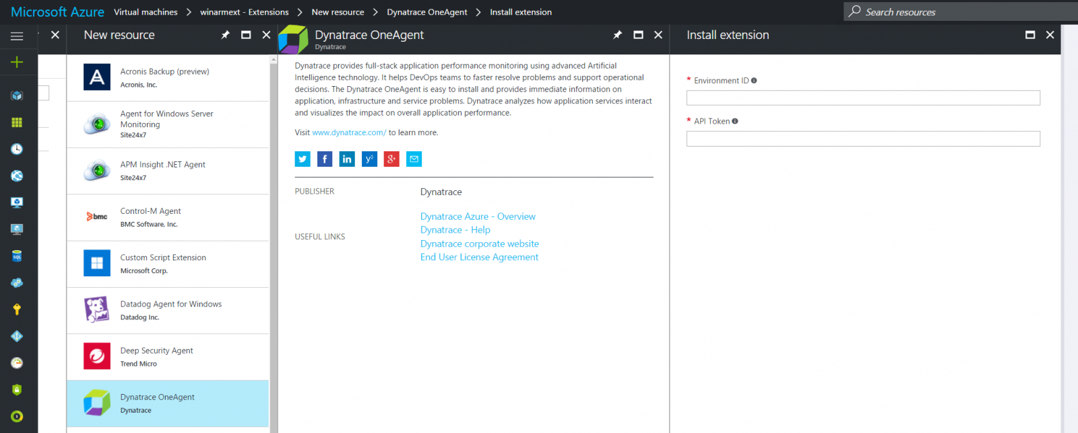1078x433 pixels.
Task: Close the Dynatrace OneAgent blade
Action: [658, 35]
